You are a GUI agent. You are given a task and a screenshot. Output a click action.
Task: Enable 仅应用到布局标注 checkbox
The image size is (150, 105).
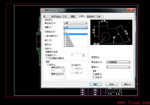[x=47, y=58]
